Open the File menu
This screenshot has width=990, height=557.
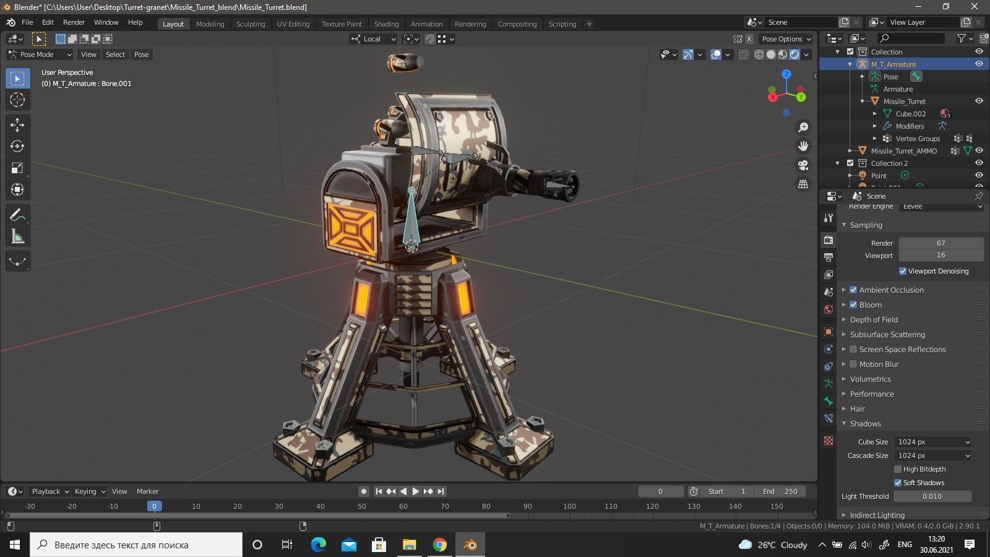pyautogui.click(x=27, y=22)
